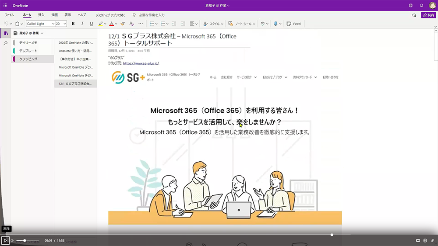The width and height of the screenshot is (438, 246).
Task: Clear formatting with the eraser A icon
Action: (131, 24)
